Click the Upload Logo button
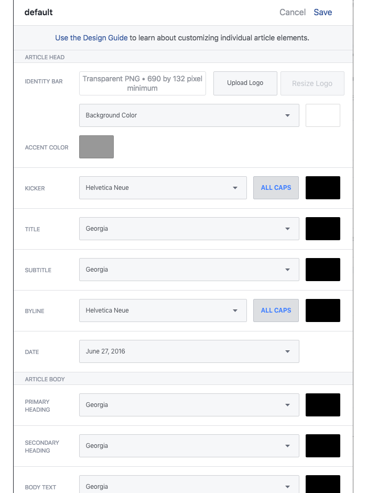Viewport: 367px width, 493px height. [x=245, y=83]
